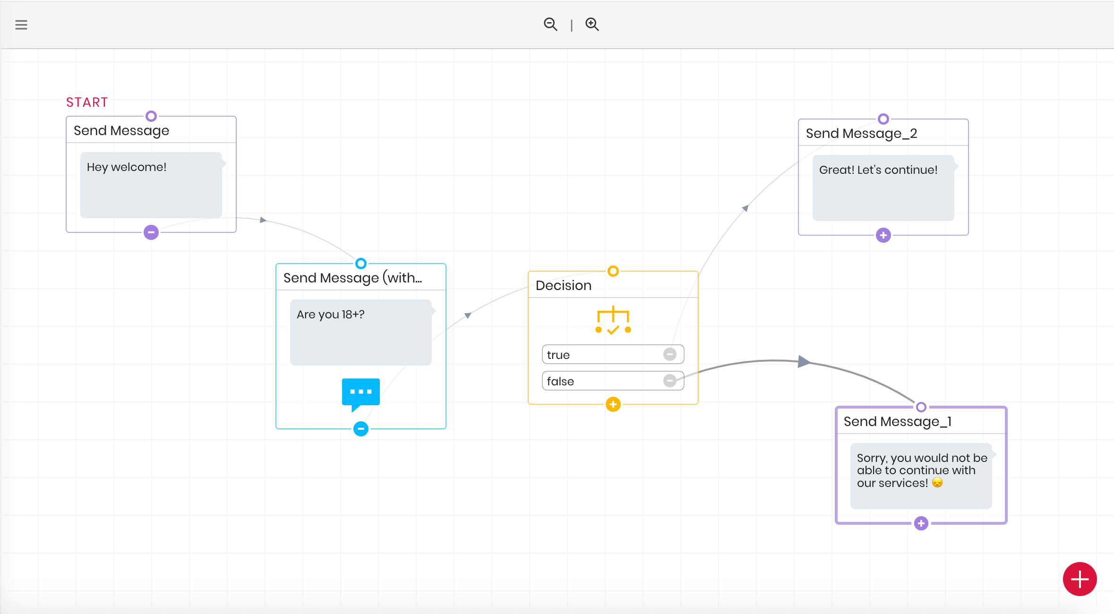Click input connector of Send Message (with... node

point(361,264)
